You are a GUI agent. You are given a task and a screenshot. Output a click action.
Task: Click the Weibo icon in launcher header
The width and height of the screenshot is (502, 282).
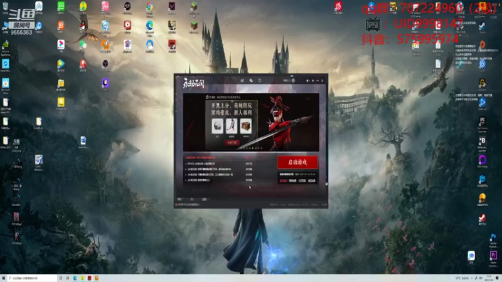tap(242, 81)
